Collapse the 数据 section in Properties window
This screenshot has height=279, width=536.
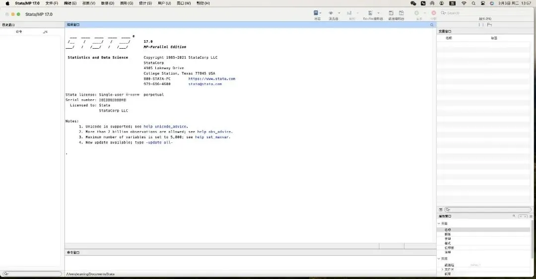439,259
